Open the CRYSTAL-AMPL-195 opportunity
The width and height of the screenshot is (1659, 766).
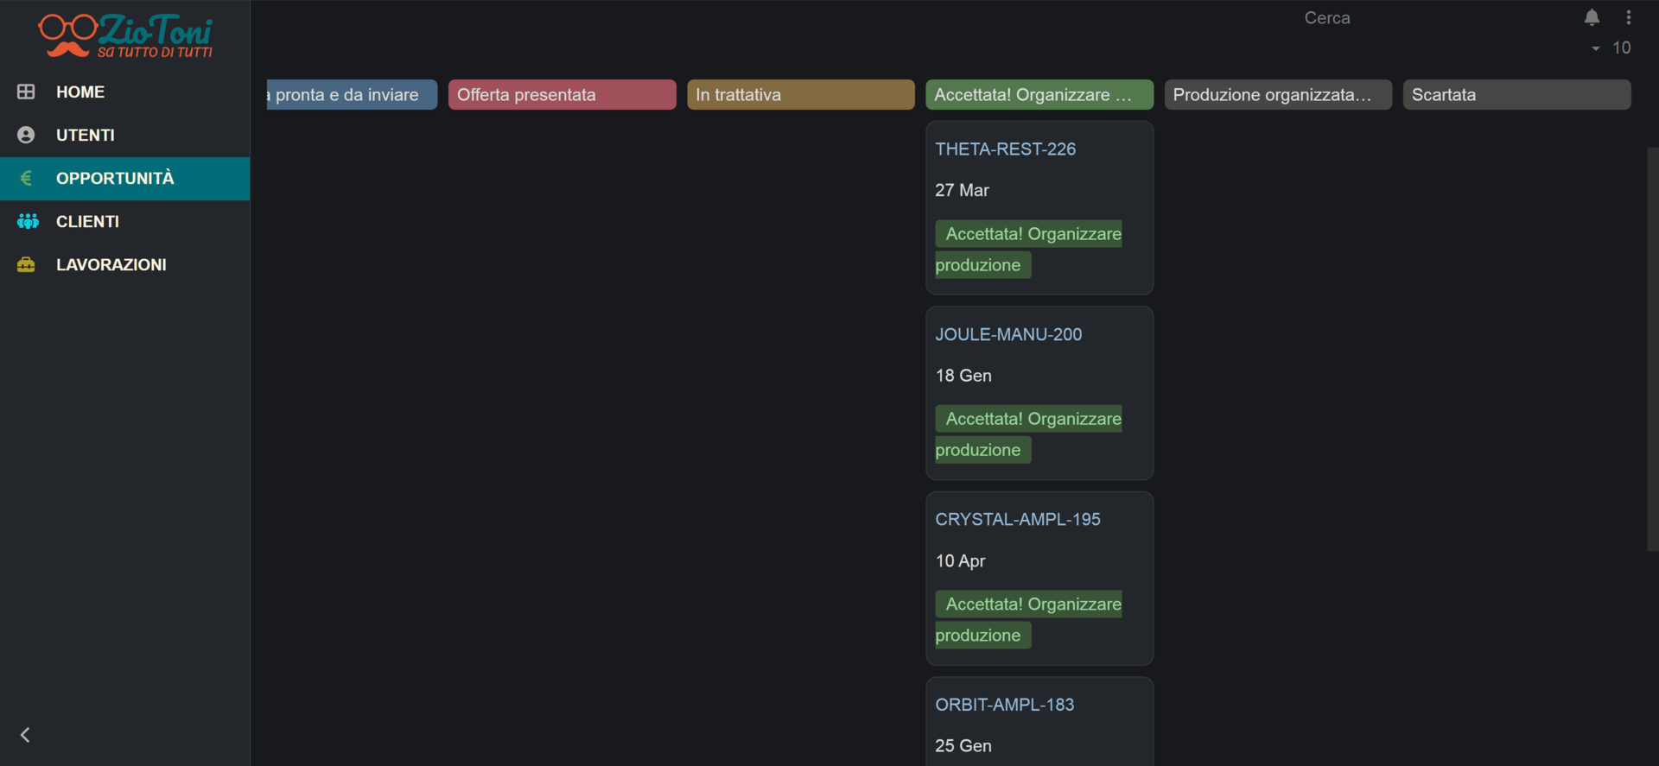1017,519
